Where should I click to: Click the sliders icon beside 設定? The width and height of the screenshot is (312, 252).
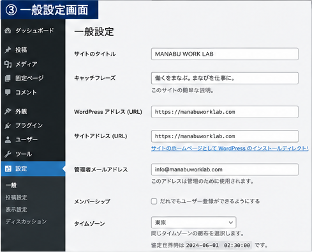(x=8, y=169)
